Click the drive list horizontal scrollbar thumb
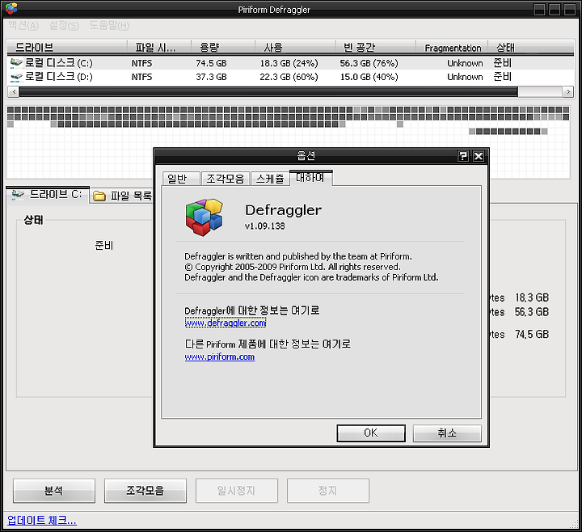Image resolution: width=582 pixels, height=532 pixels. point(268,91)
